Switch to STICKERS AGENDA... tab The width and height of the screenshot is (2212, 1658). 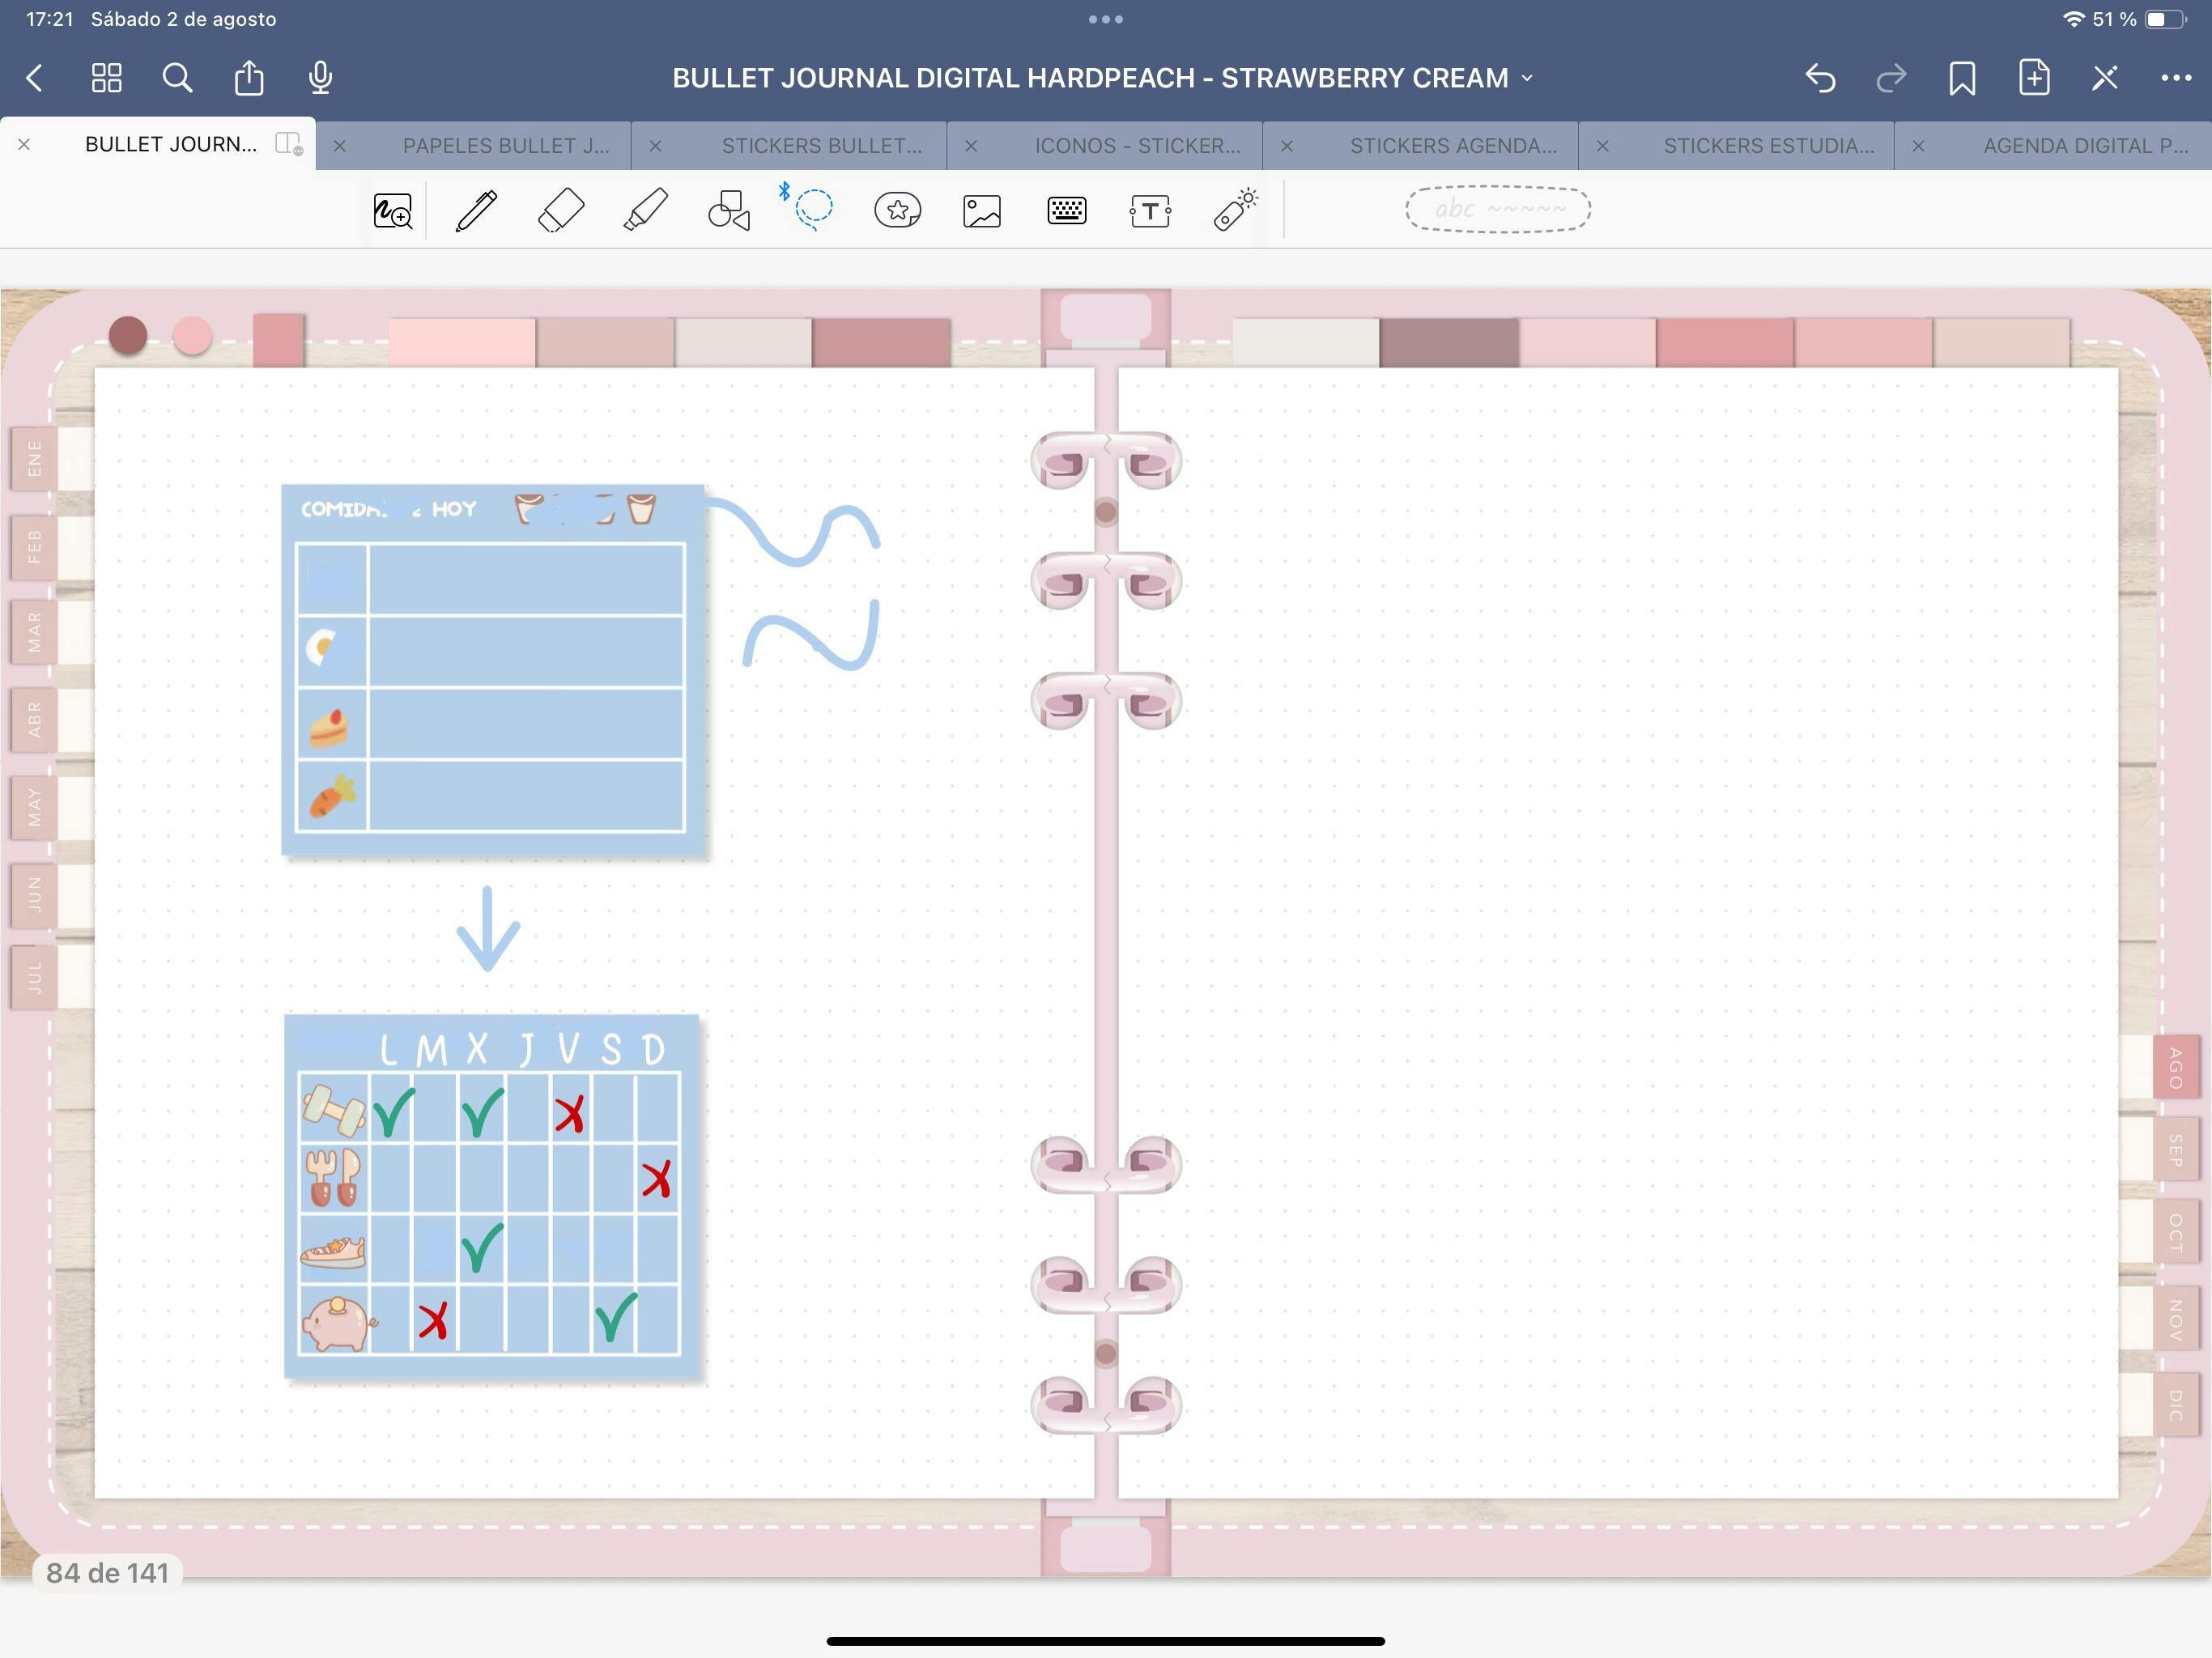[x=1452, y=146]
